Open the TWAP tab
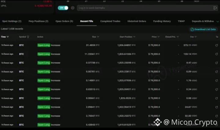 [x=181, y=21]
